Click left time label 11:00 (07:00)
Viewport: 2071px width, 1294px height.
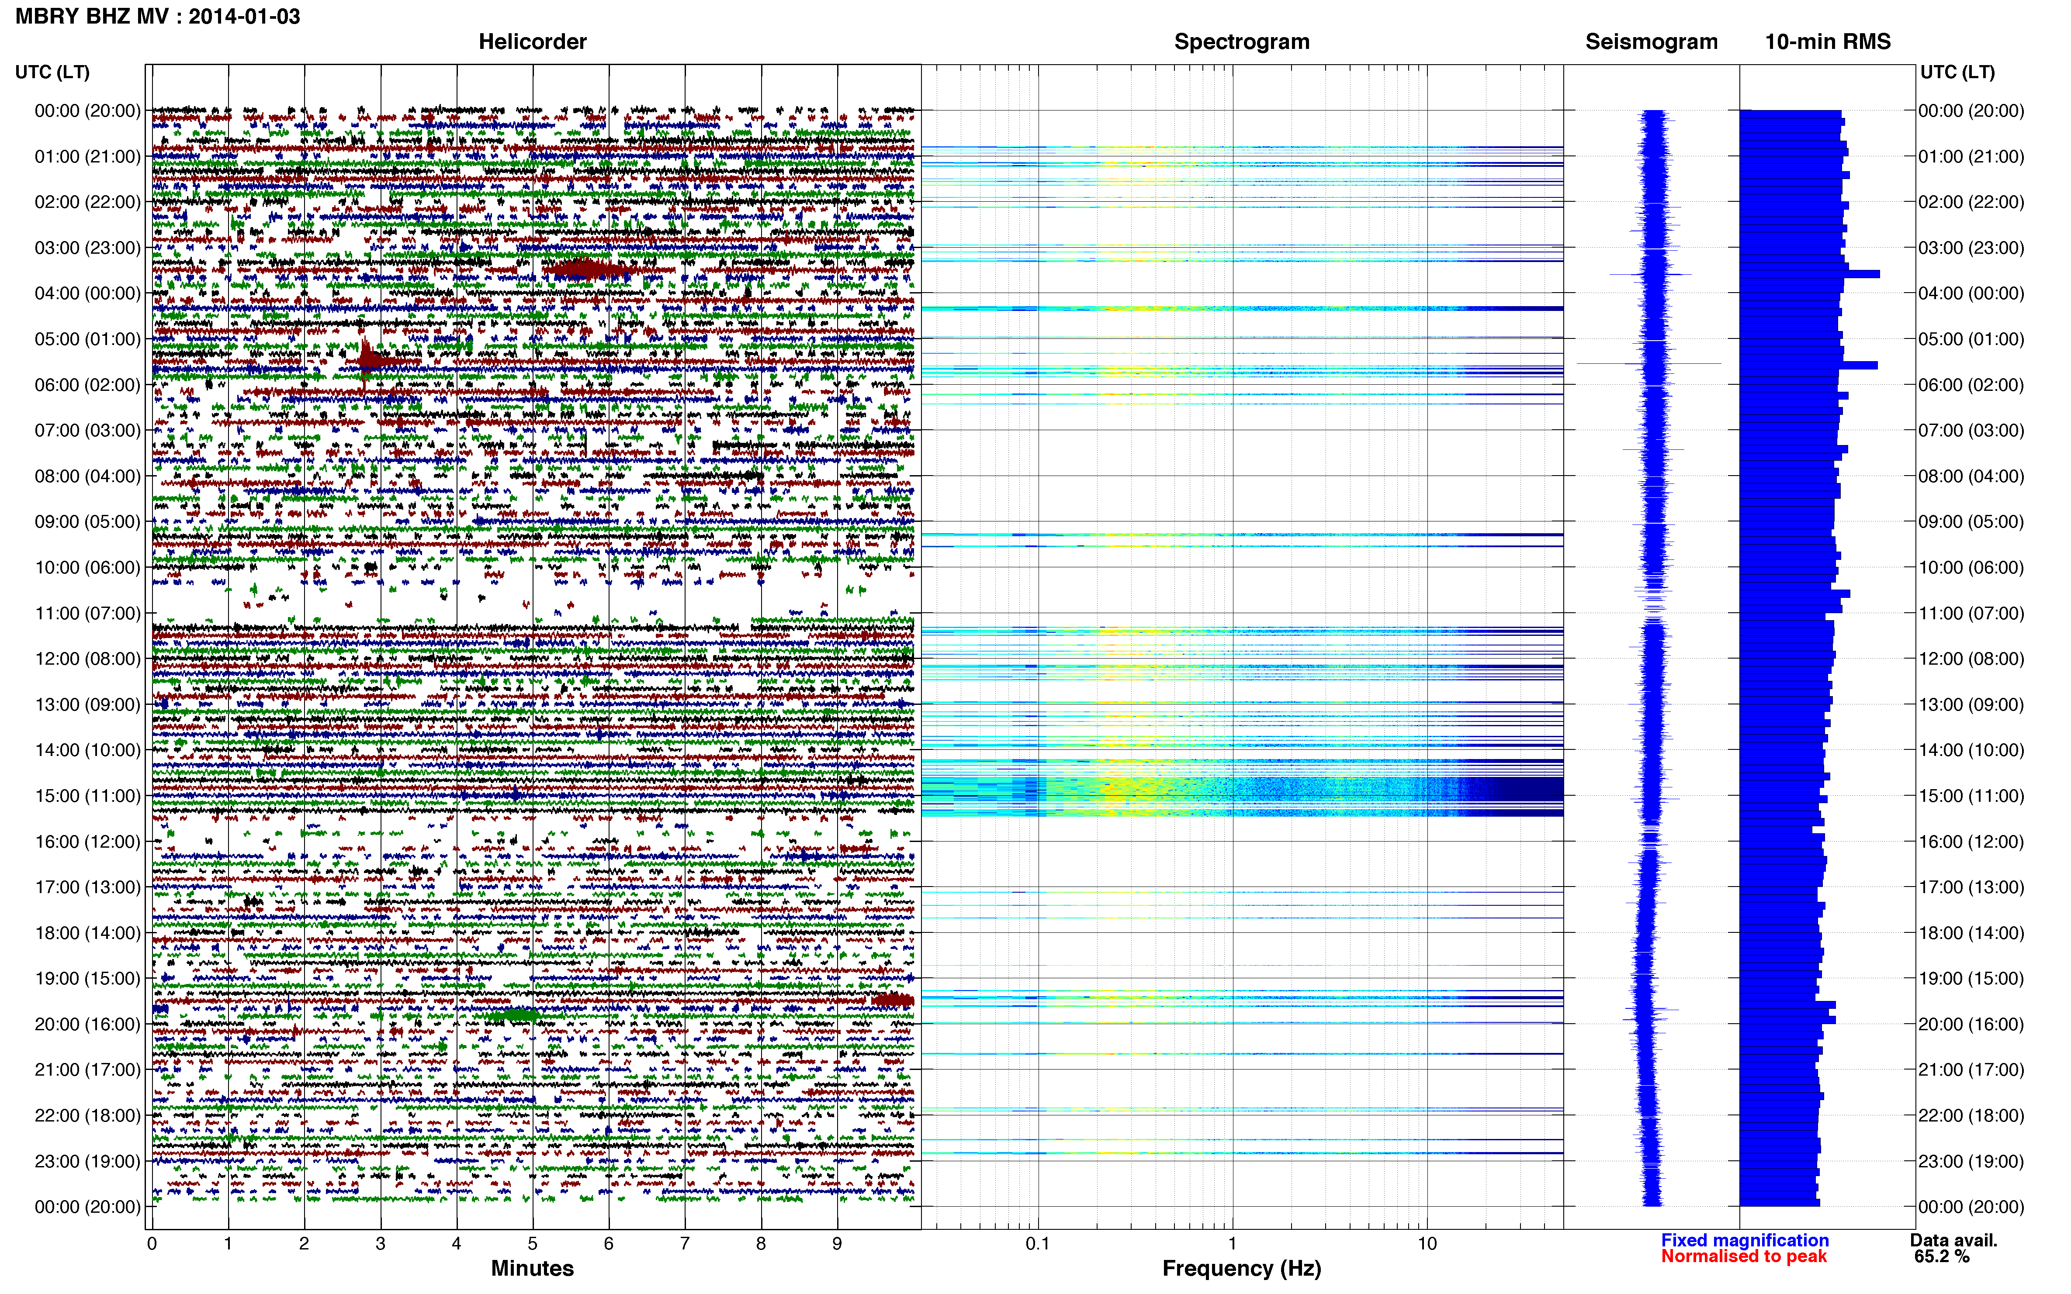87,613
